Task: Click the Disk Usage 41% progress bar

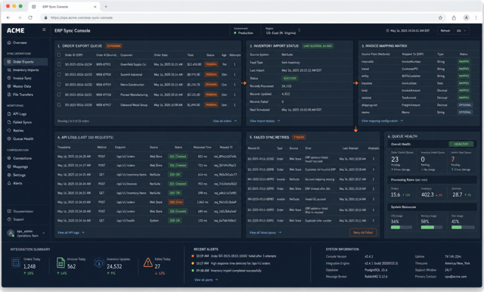Action: coord(463,228)
